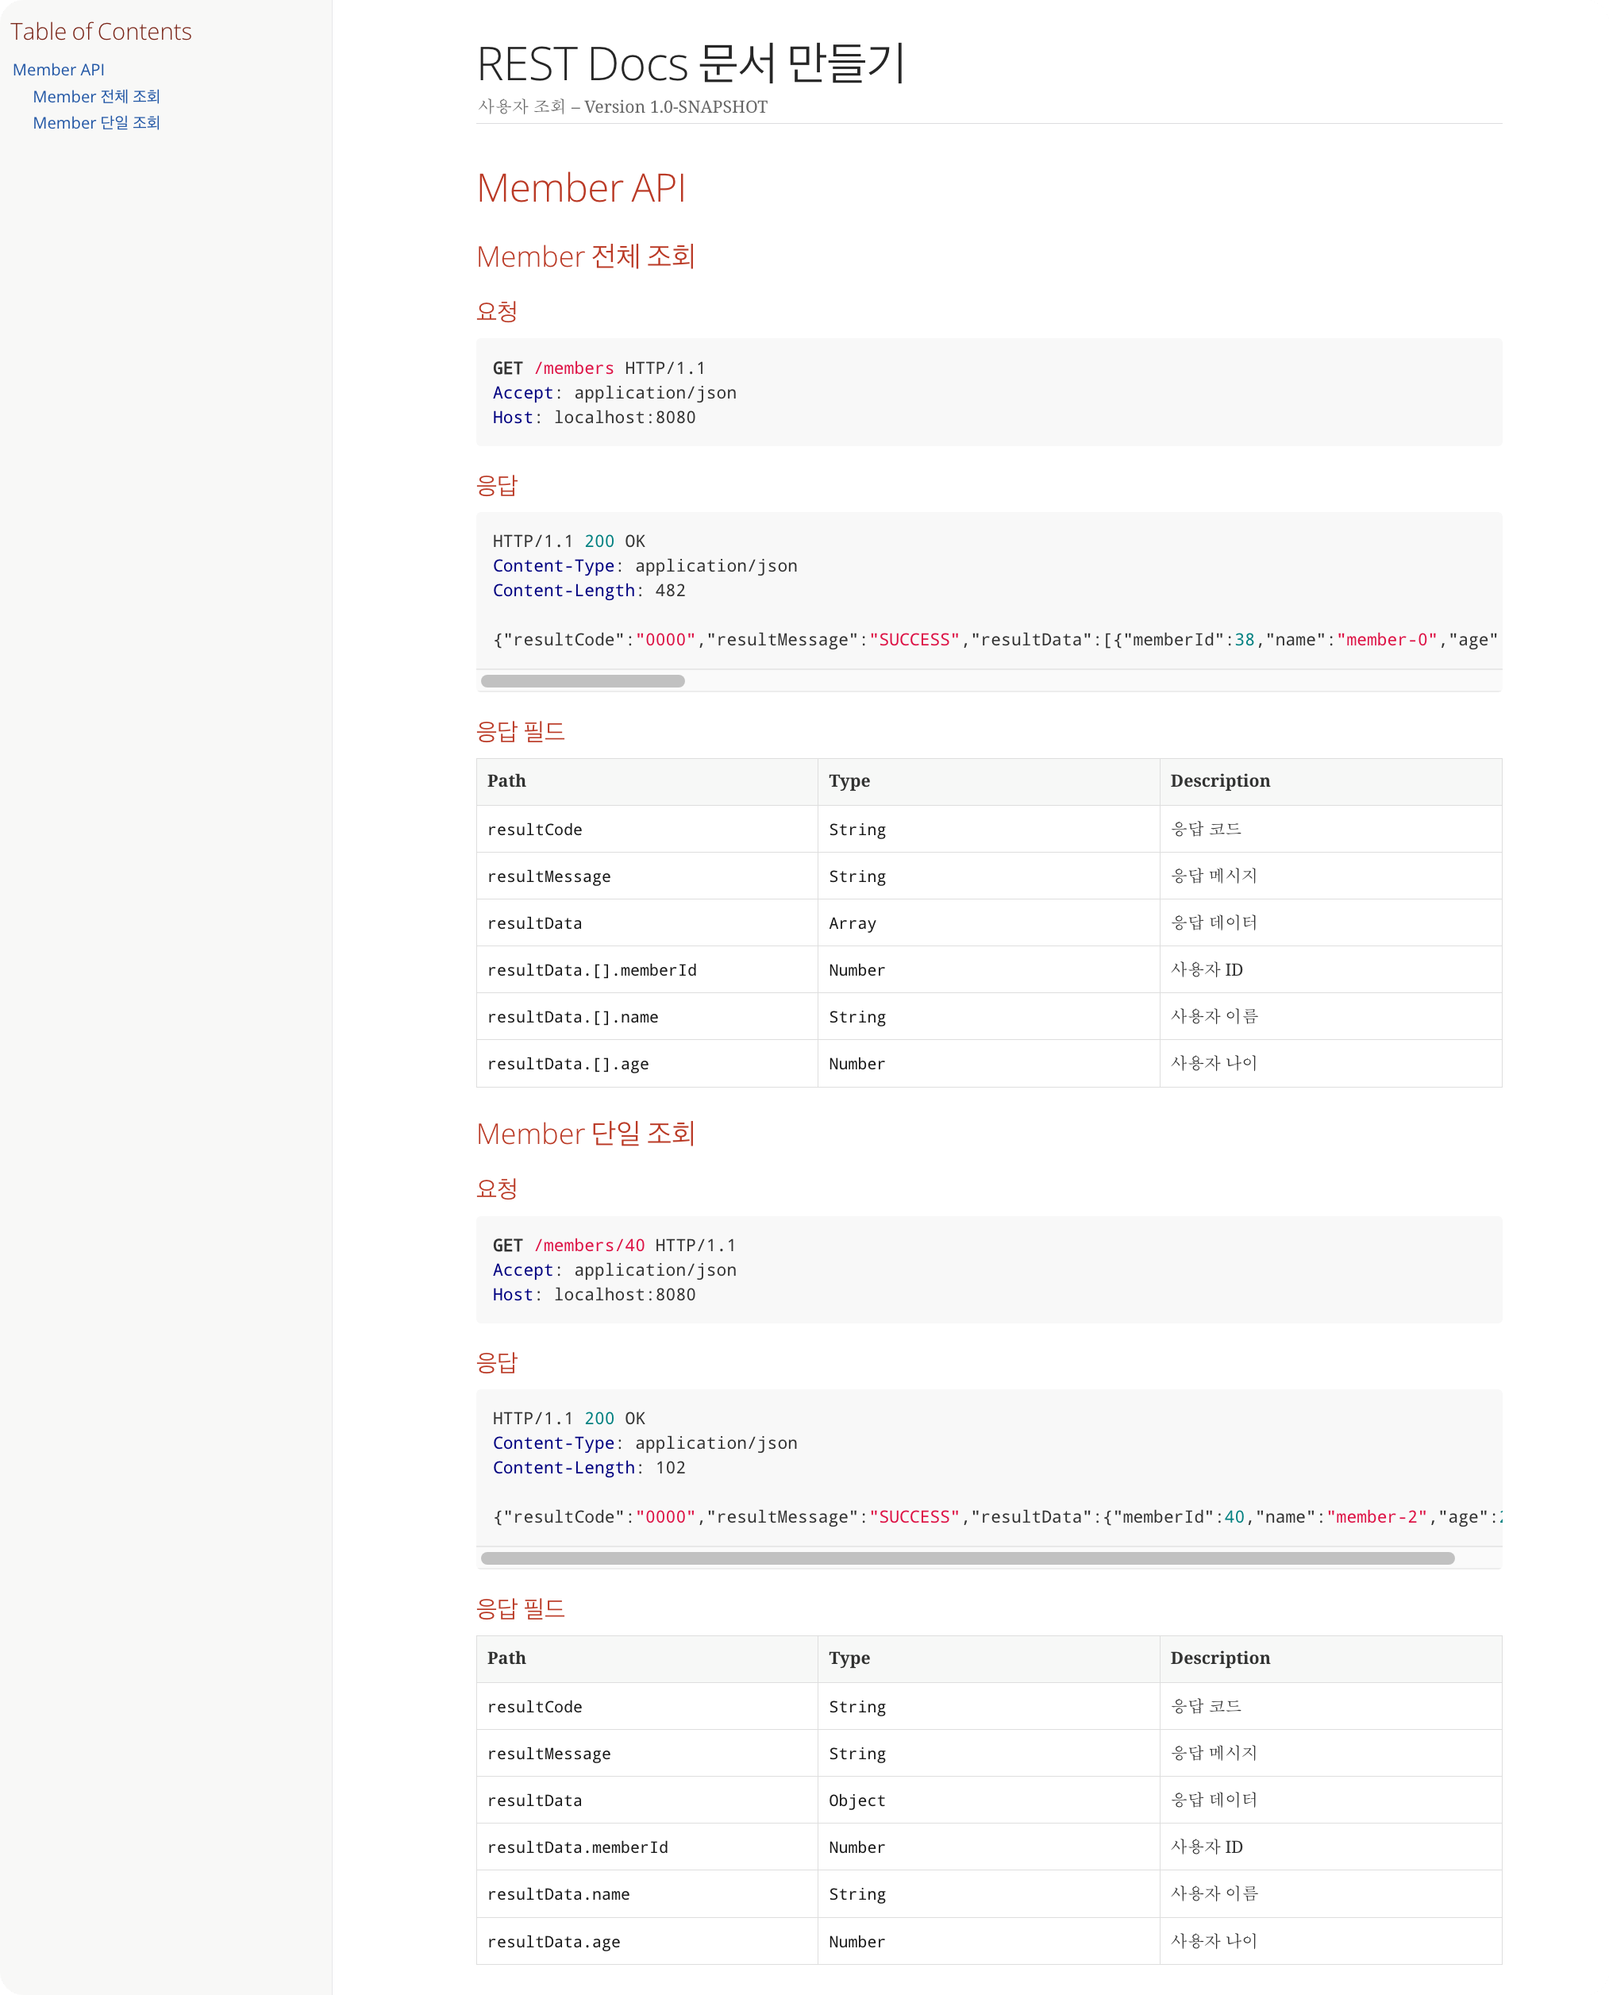Screen dimensions: 1609x1995
Task: Click the "Member 전체 조회" section heading
Action: (587, 256)
